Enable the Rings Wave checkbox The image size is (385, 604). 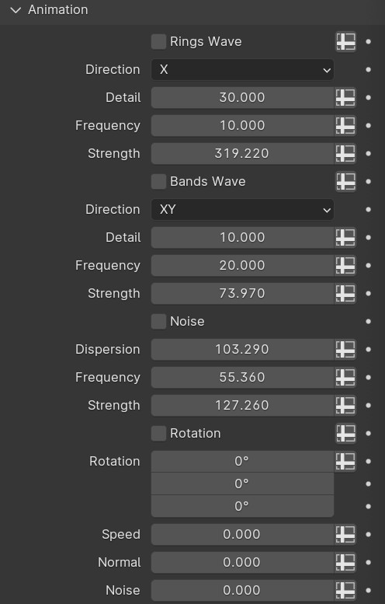[x=158, y=42]
